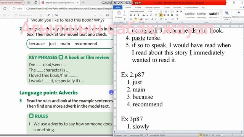
Task: Click the multilevel list button
Action: (172, 11)
